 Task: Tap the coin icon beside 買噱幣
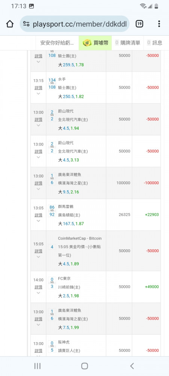87,43
